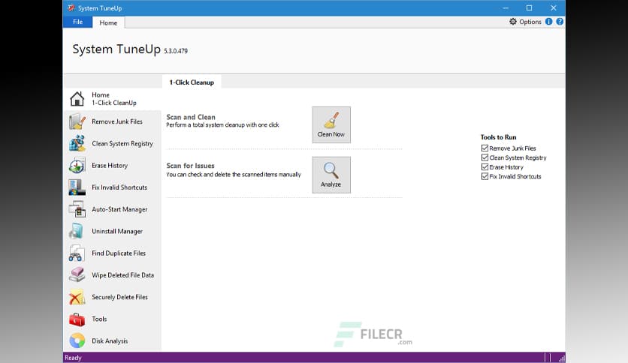Click the System TuneUp title bar app icon
Image resolution: width=628 pixels, height=363 pixels.
[x=71, y=7]
